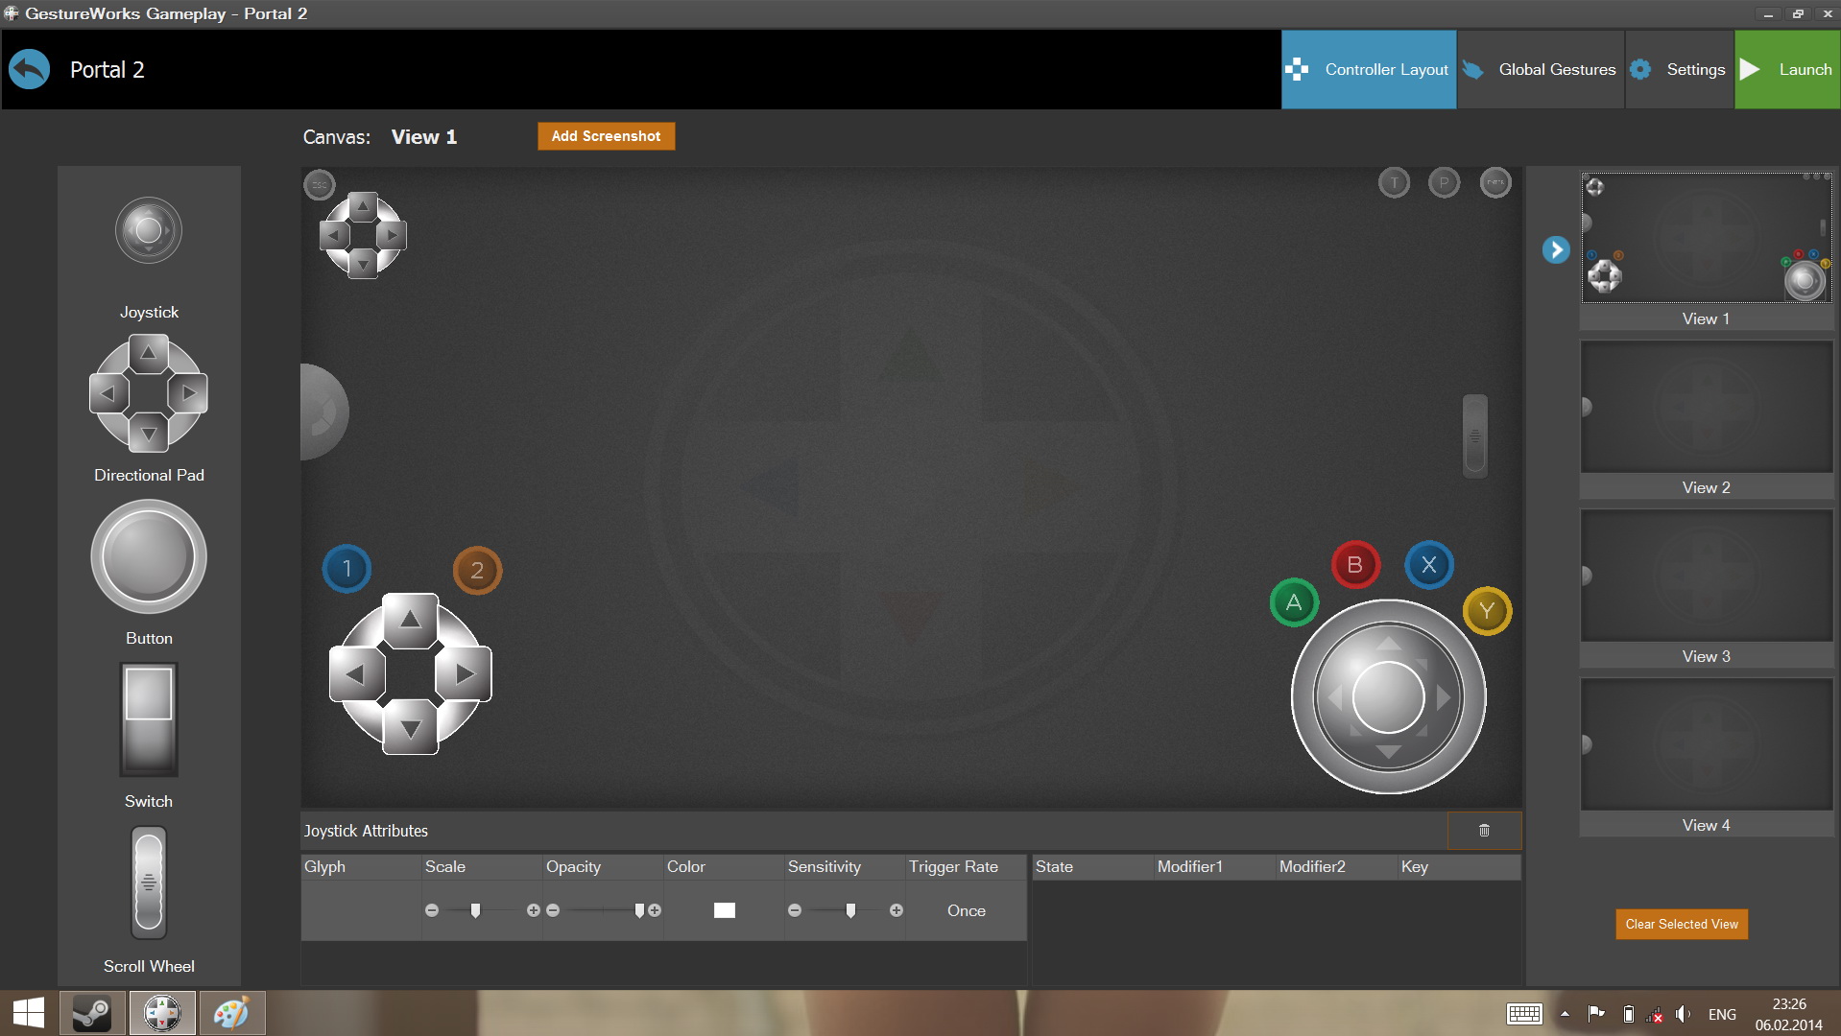The height and width of the screenshot is (1036, 1841).
Task: Open the Paint taskbar icon
Action: [231, 1013]
